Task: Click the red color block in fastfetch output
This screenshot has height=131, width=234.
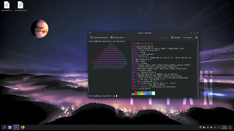Action: 136,93
